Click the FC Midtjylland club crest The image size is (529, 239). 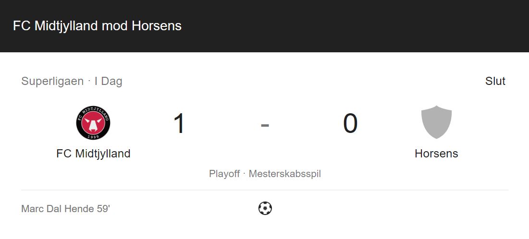click(x=93, y=123)
